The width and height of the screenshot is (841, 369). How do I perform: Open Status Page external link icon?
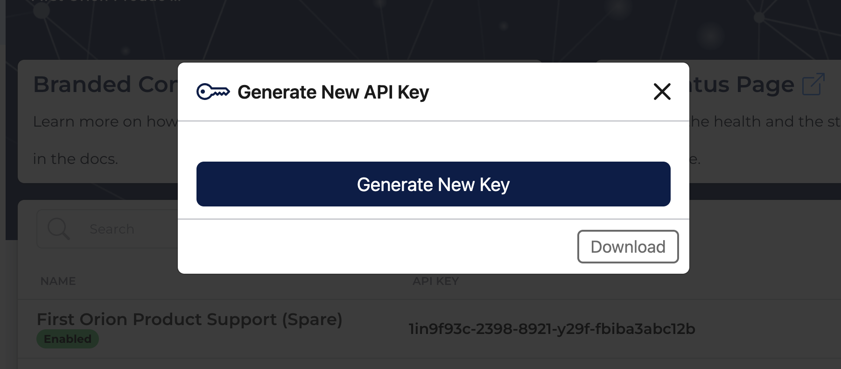point(813,84)
